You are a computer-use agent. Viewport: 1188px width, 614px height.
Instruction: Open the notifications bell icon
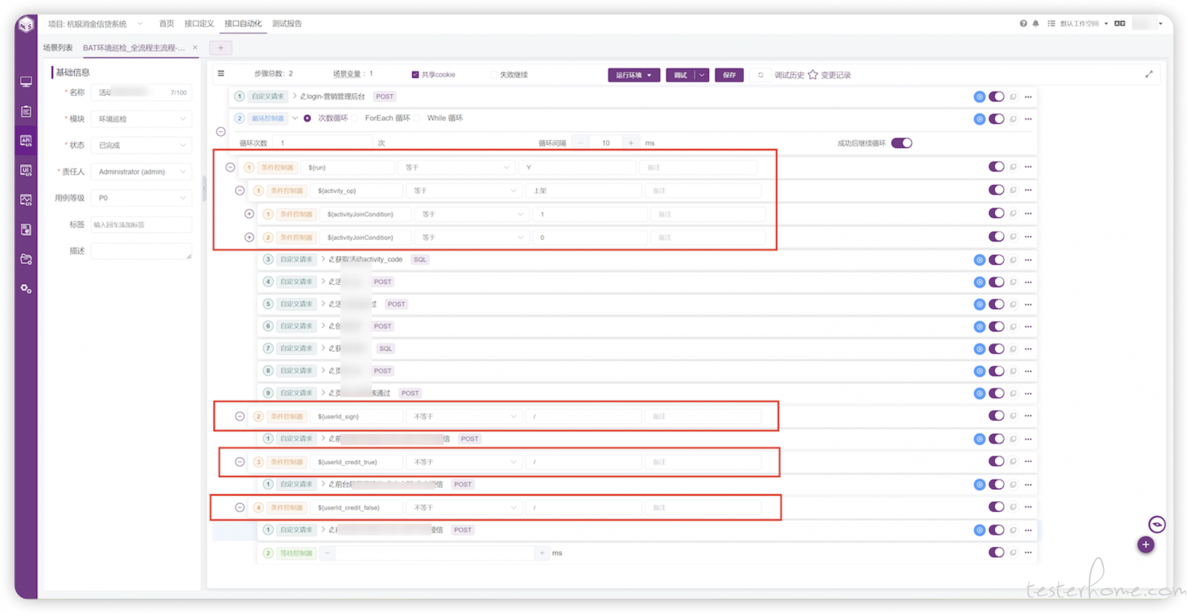click(1036, 24)
